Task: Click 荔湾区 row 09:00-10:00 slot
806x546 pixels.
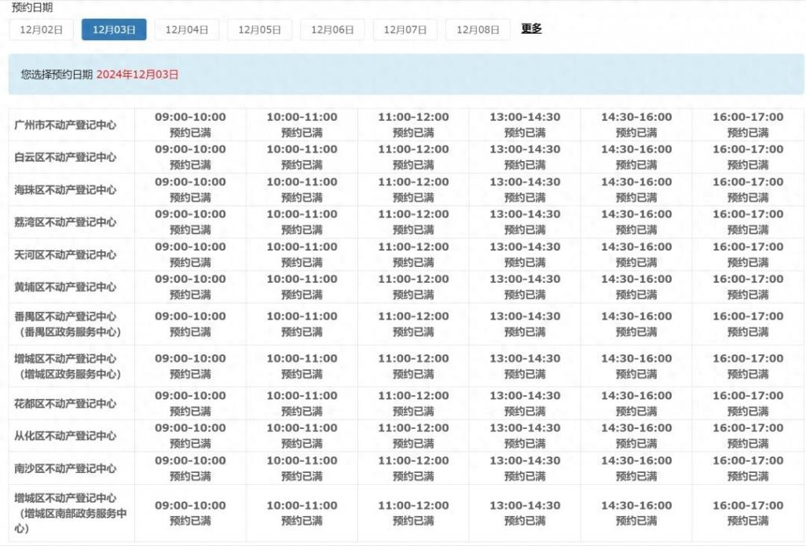Action: click(x=190, y=222)
